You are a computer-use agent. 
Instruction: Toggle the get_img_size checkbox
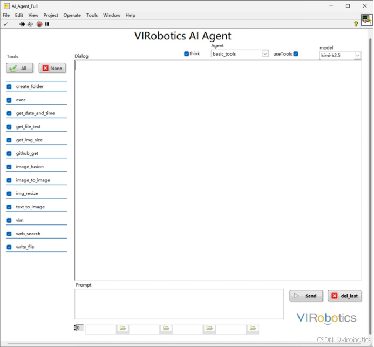pyautogui.click(x=9, y=140)
